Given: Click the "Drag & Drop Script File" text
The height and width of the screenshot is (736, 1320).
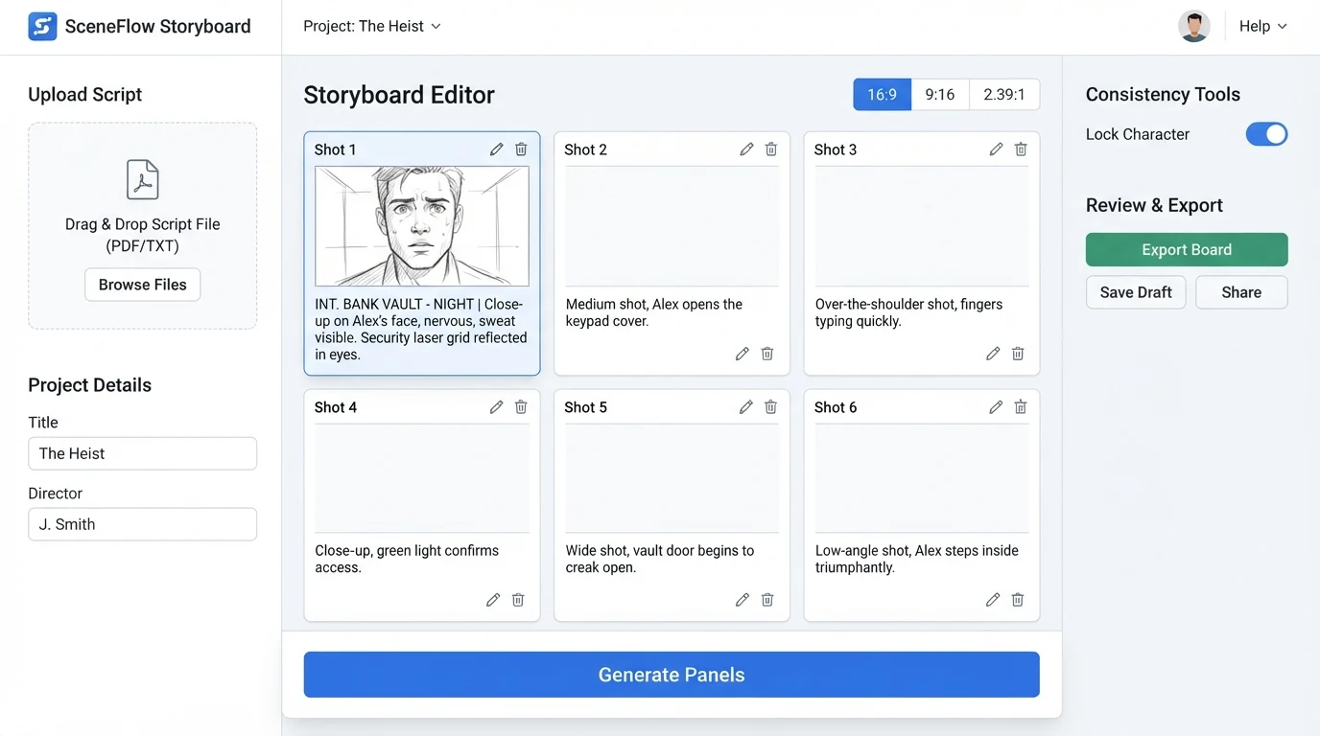Looking at the screenshot, I should 142,224.
